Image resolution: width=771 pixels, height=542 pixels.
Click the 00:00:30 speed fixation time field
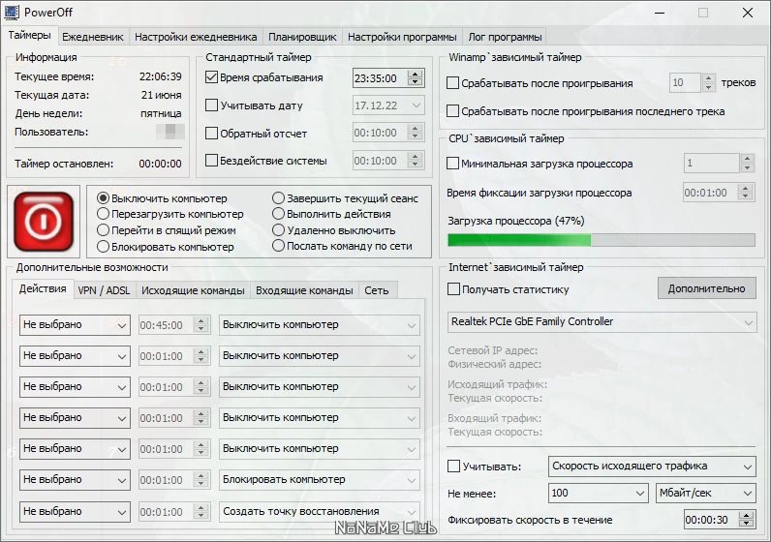711,520
